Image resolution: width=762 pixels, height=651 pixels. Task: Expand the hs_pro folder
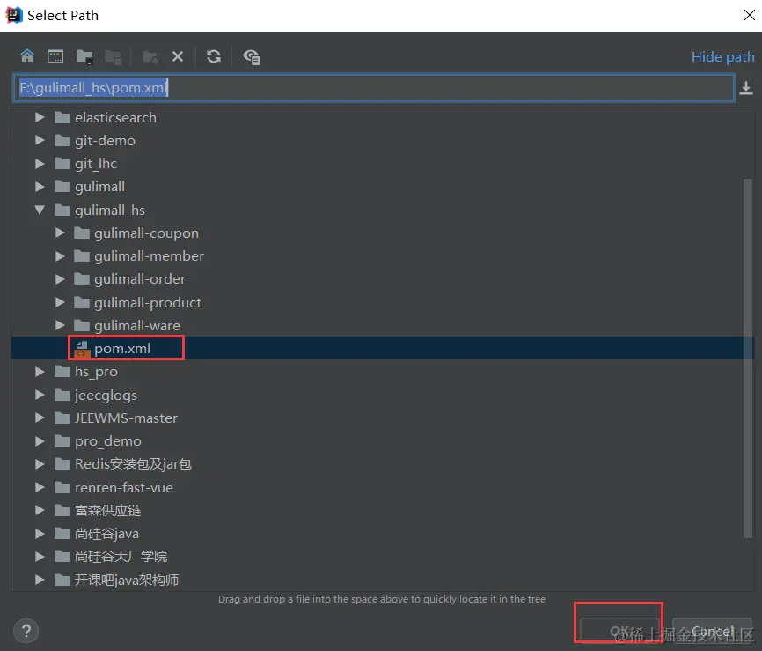click(40, 371)
